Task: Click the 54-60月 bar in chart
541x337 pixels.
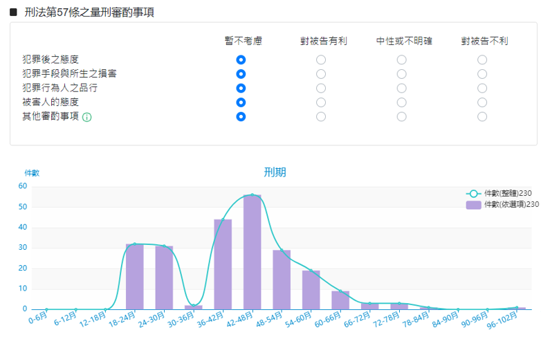Action: tap(311, 290)
